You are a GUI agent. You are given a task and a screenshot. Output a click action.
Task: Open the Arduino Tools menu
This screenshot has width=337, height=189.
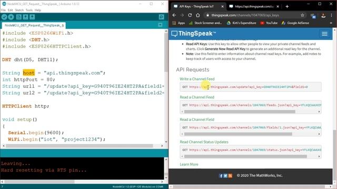click(29, 10)
